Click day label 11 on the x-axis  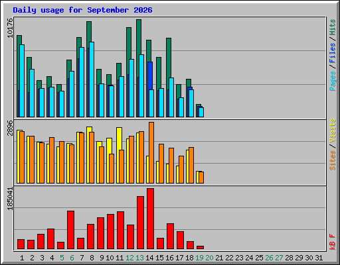120,258
